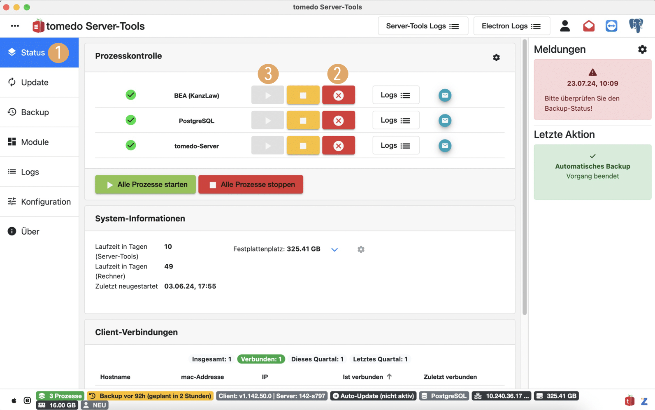Open the three-dots menu icon
The width and height of the screenshot is (655, 410).
click(x=15, y=26)
